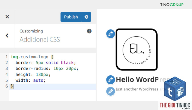Open the help question mark icon

(89, 31)
